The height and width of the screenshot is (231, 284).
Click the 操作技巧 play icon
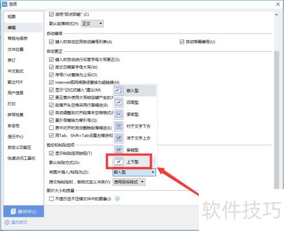click(7, 222)
